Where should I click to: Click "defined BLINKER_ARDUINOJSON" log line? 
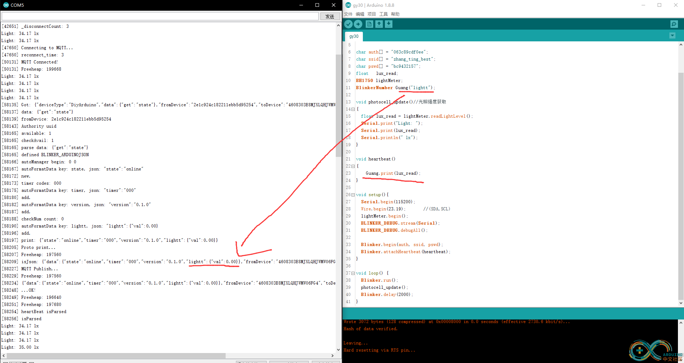pos(45,155)
